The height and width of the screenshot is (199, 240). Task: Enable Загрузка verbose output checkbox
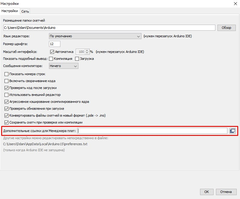(x=77, y=59)
